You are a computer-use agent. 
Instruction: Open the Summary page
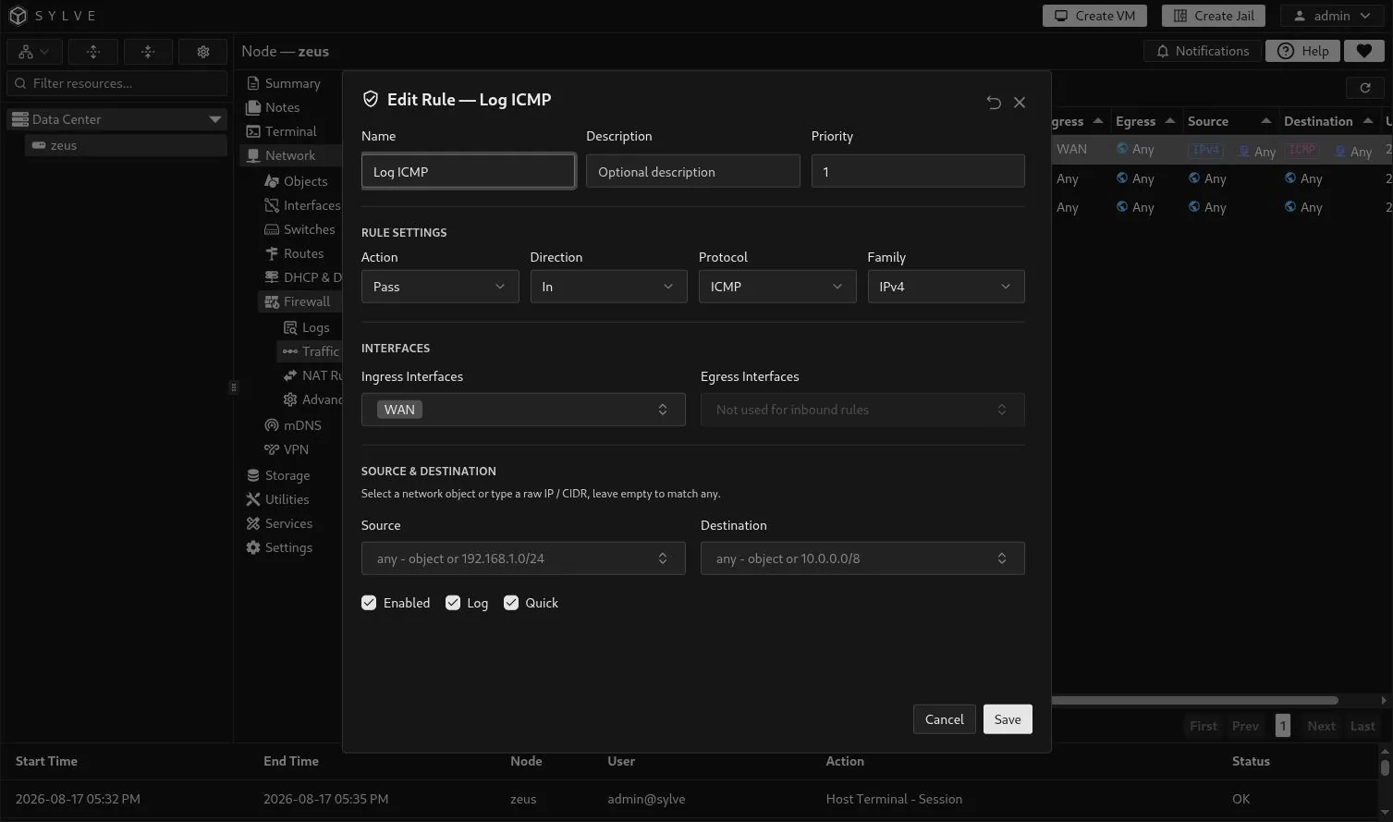pos(292,83)
